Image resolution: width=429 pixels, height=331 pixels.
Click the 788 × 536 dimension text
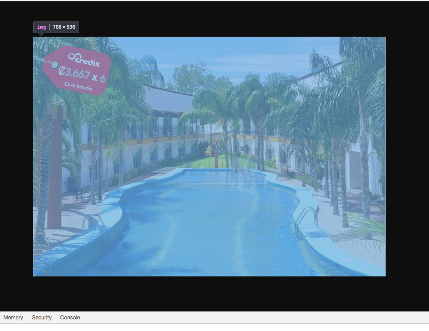[x=64, y=27]
